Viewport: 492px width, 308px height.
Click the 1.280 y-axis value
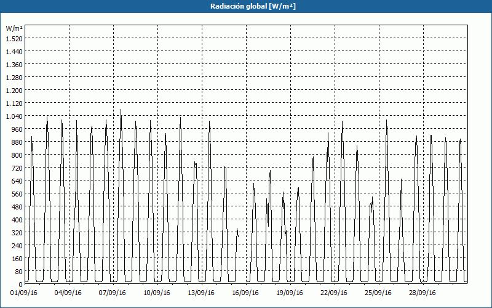click(x=14, y=78)
